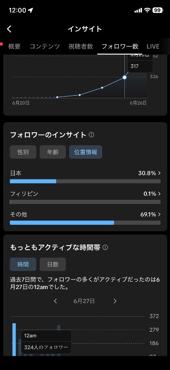This screenshot has width=170, height=370.
Task: Select the 年齢 filter
Action: (x=53, y=152)
